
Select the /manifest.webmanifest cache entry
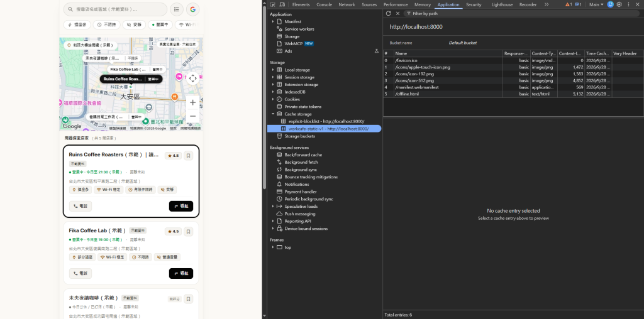coord(513,87)
